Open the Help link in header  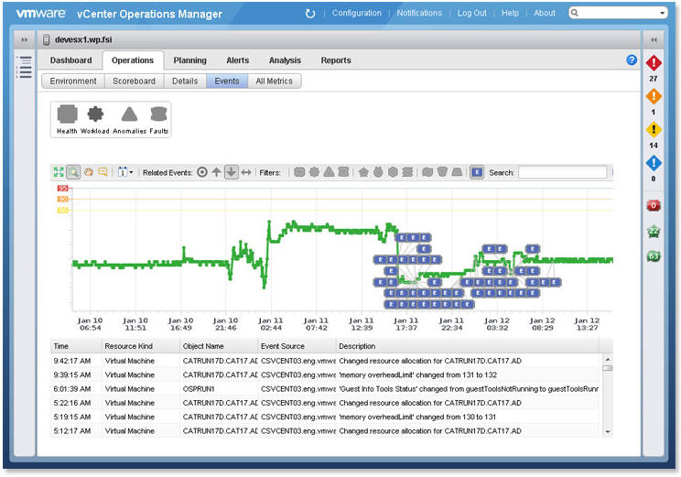[510, 13]
